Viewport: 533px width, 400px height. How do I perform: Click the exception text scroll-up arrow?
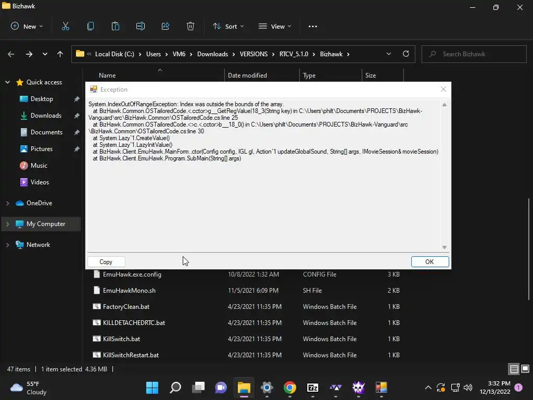445,105
